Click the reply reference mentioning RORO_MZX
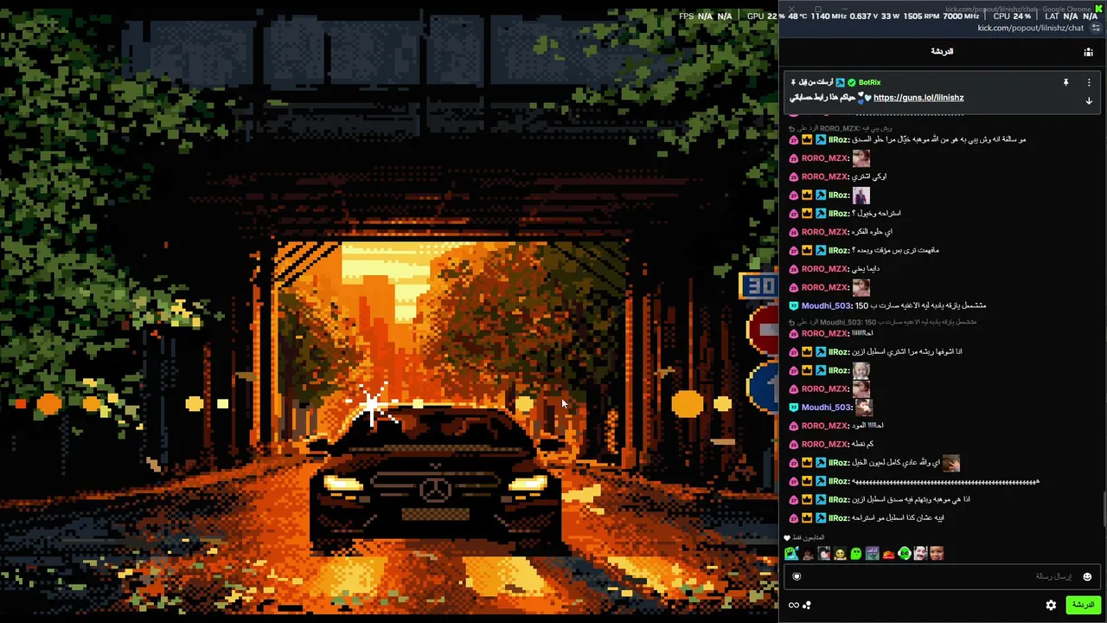The image size is (1107, 623). click(841, 128)
